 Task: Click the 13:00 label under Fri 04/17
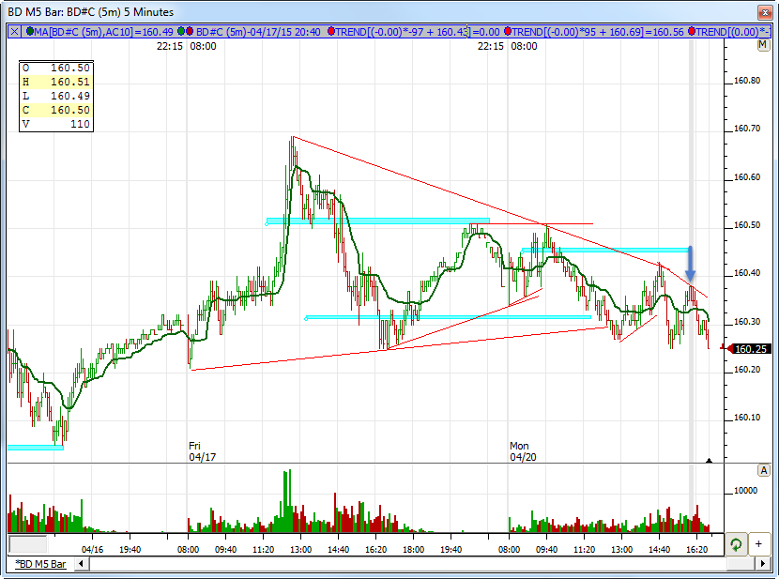[301, 550]
